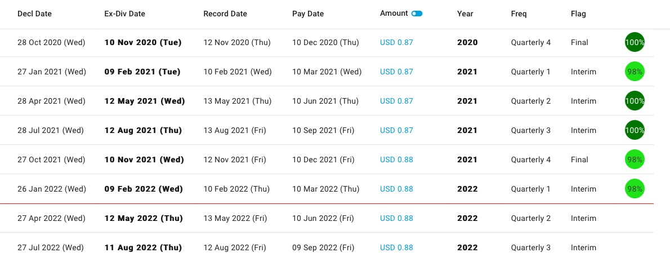Toggle the Amount currency switch

(x=417, y=14)
